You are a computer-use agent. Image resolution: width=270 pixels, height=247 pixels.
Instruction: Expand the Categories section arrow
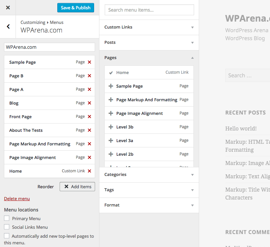tap(192, 175)
